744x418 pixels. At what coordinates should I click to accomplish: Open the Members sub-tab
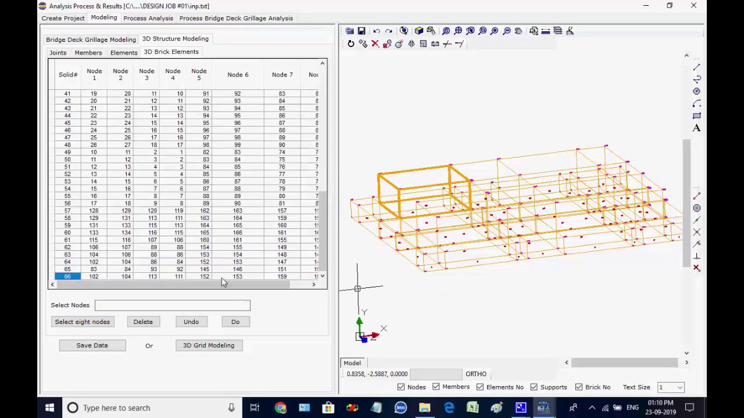click(88, 52)
